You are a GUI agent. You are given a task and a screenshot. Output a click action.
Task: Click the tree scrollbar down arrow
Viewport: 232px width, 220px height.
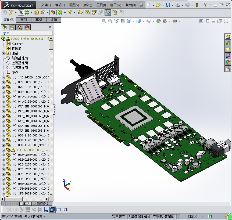tap(51, 195)
